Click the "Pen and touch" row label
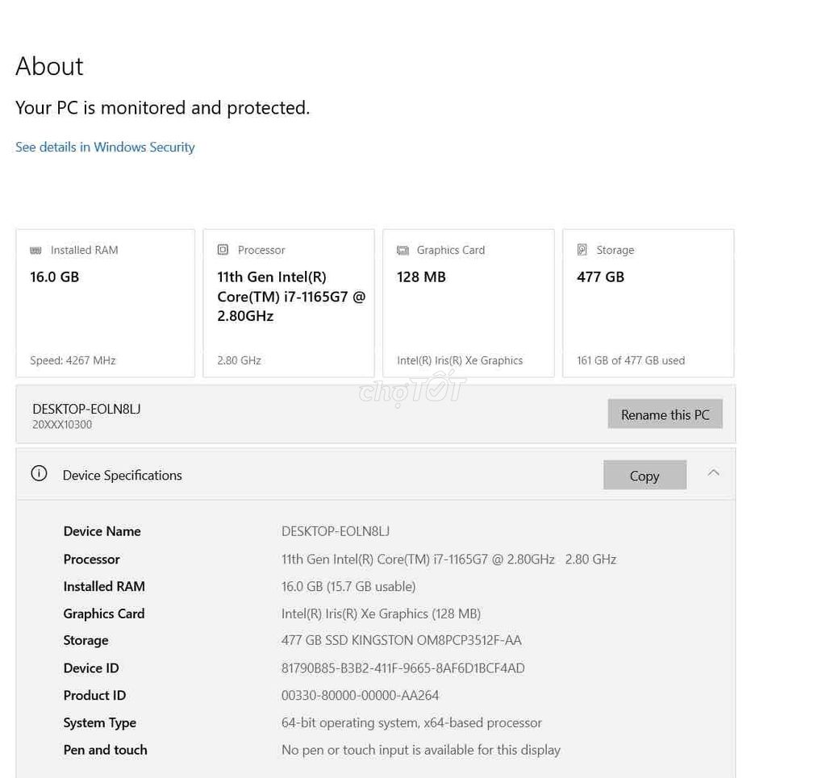This screenshot has height=778, width=826. coord(106,750)
